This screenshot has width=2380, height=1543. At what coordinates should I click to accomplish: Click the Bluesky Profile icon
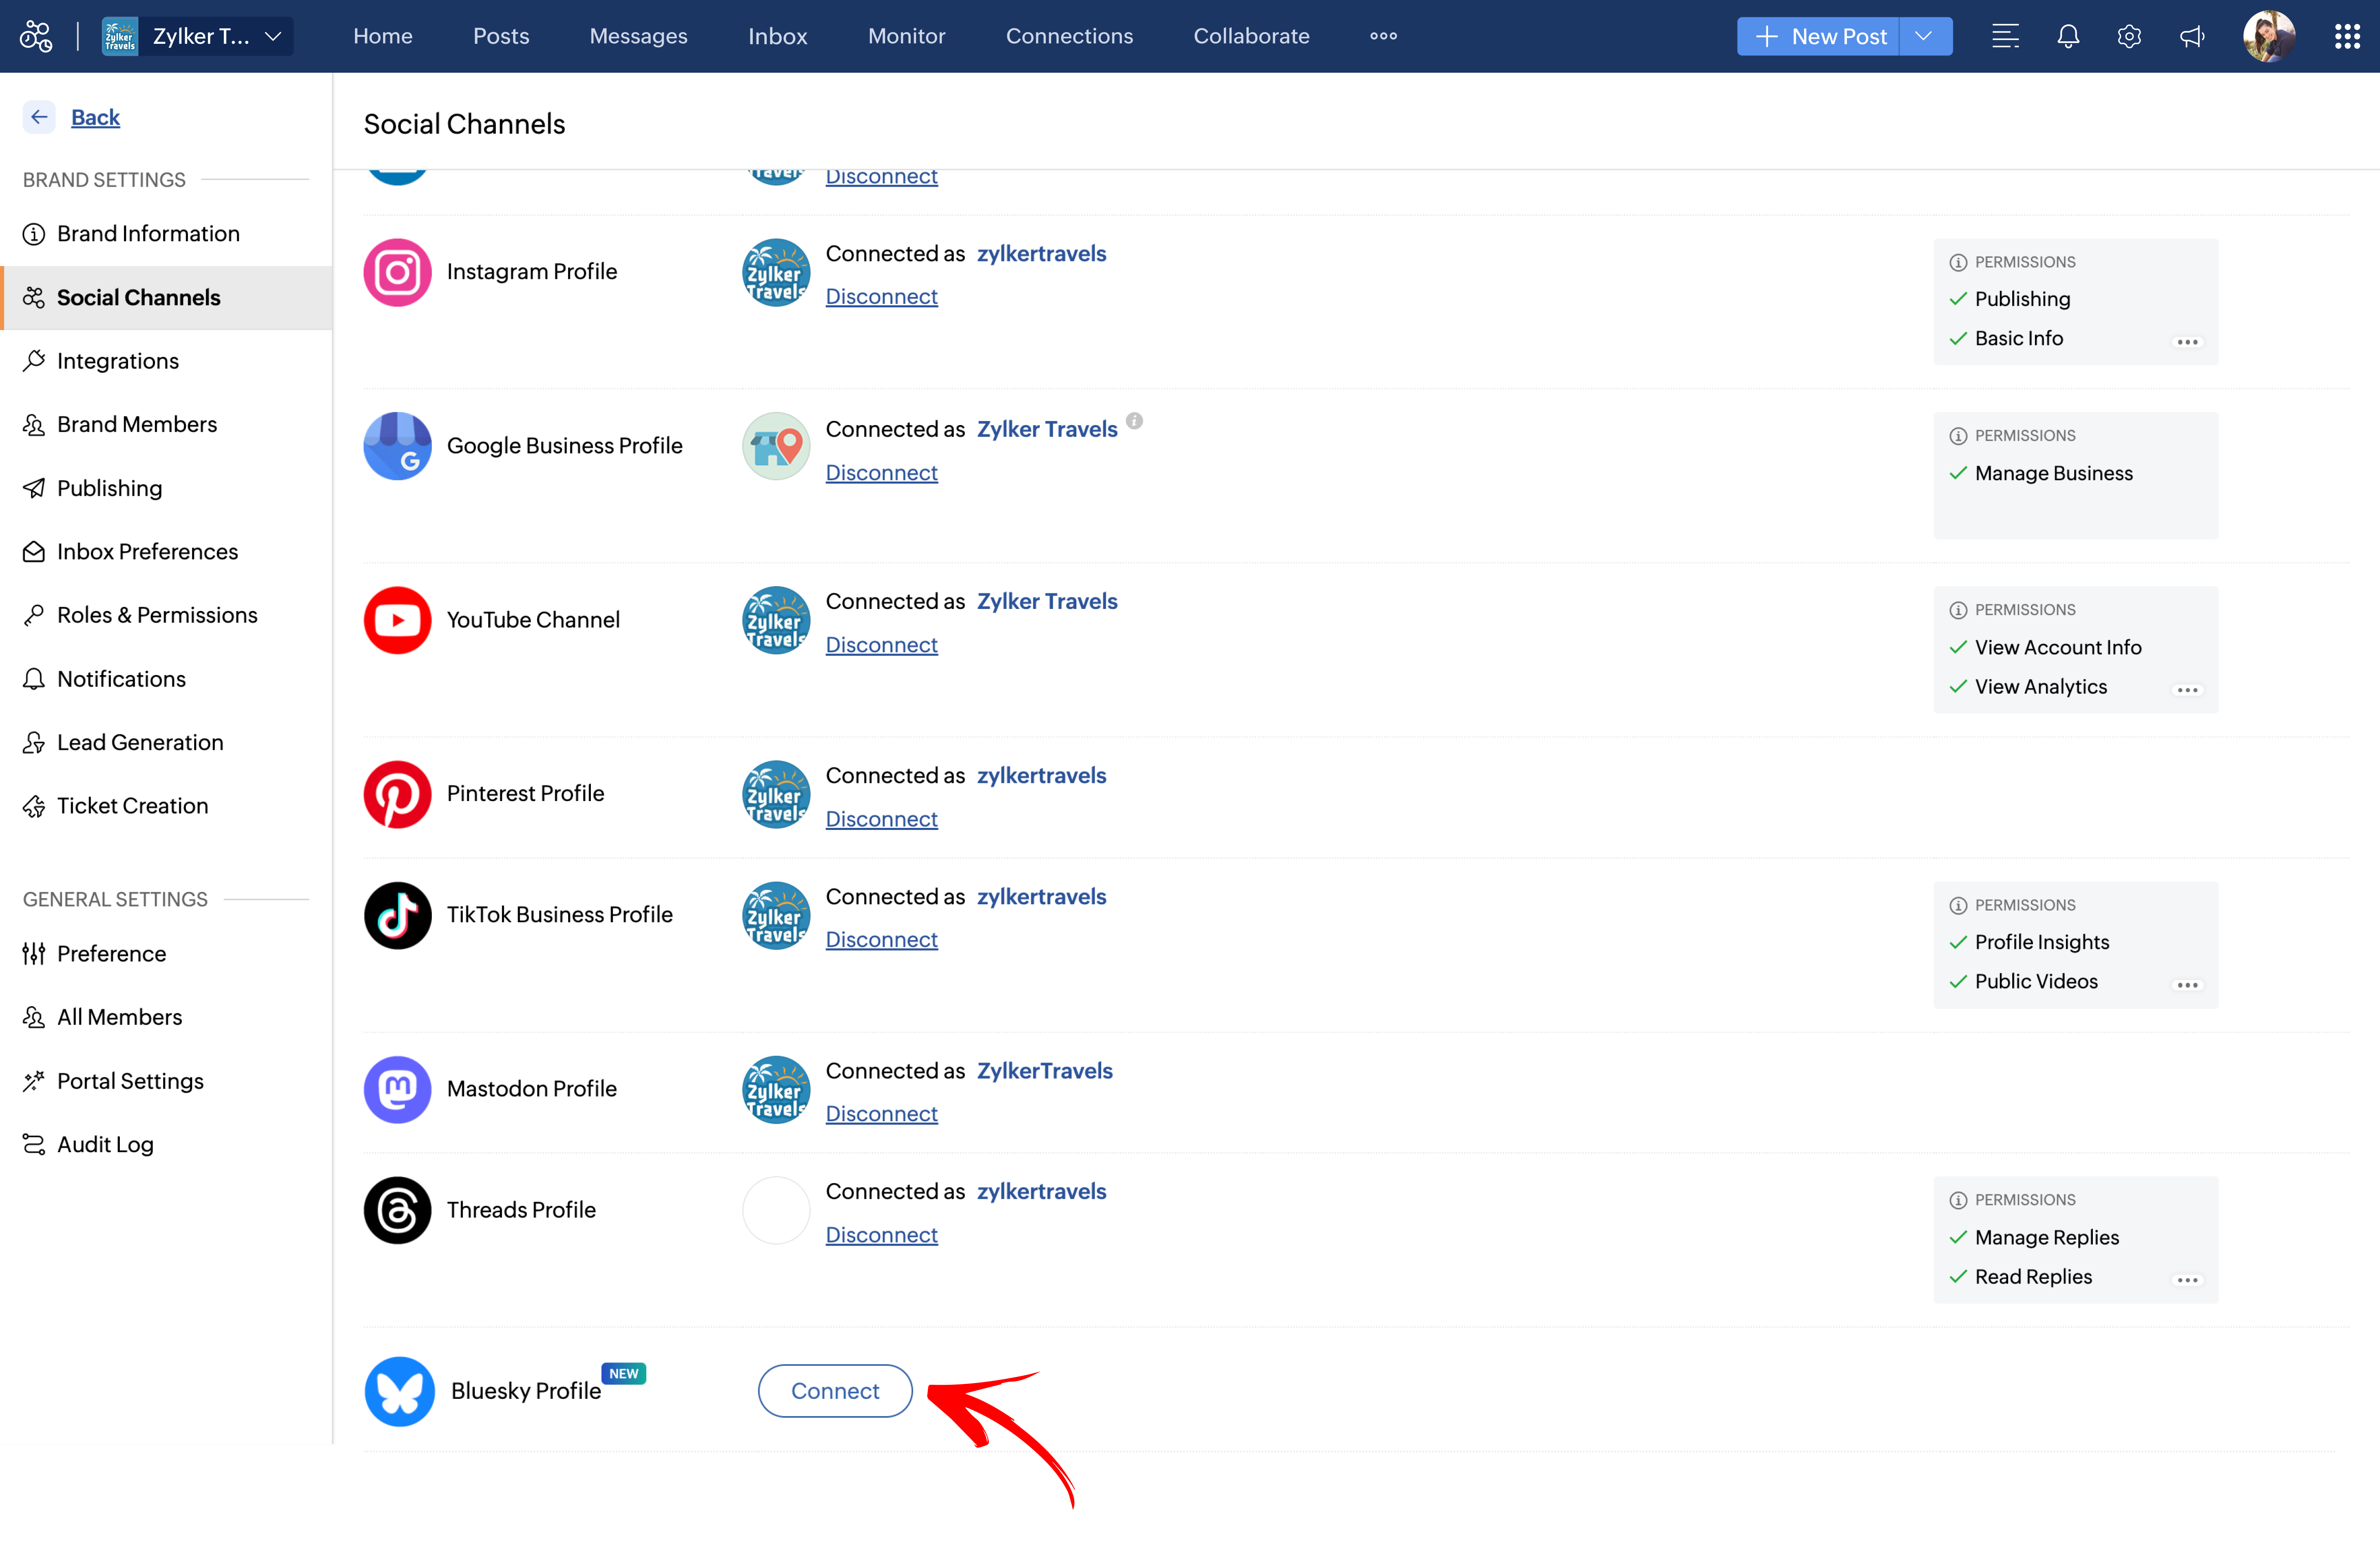tap(399, 1391)
